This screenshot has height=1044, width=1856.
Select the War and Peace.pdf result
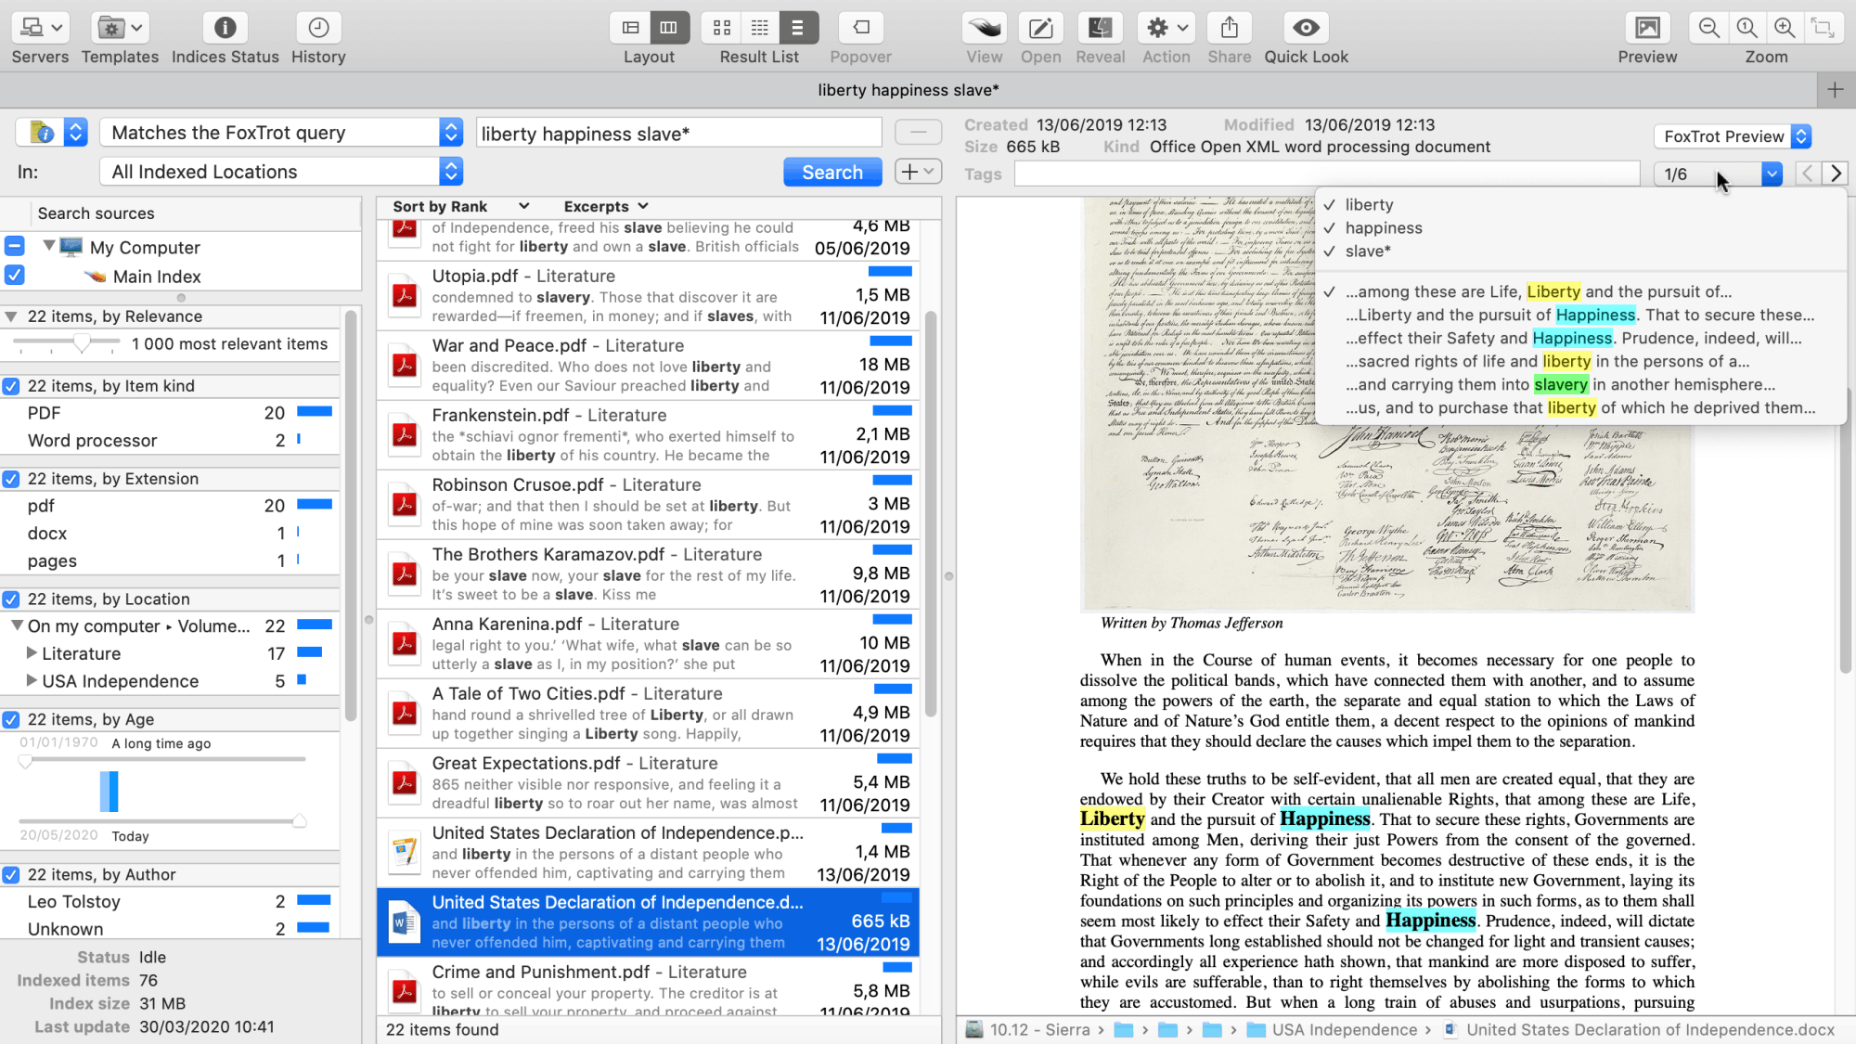pos(648,366)
